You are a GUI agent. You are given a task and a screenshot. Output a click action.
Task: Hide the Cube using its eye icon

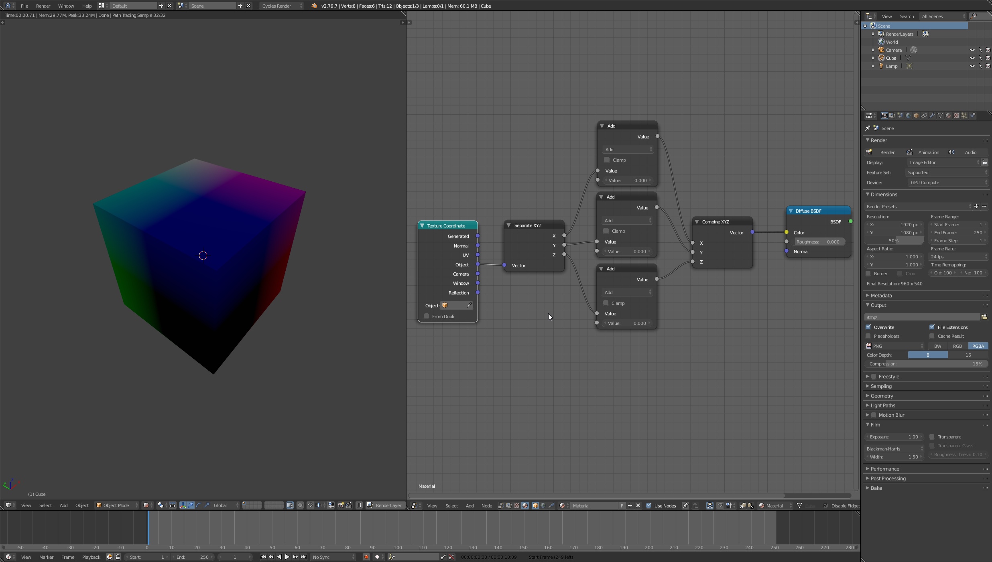(972, 58)
